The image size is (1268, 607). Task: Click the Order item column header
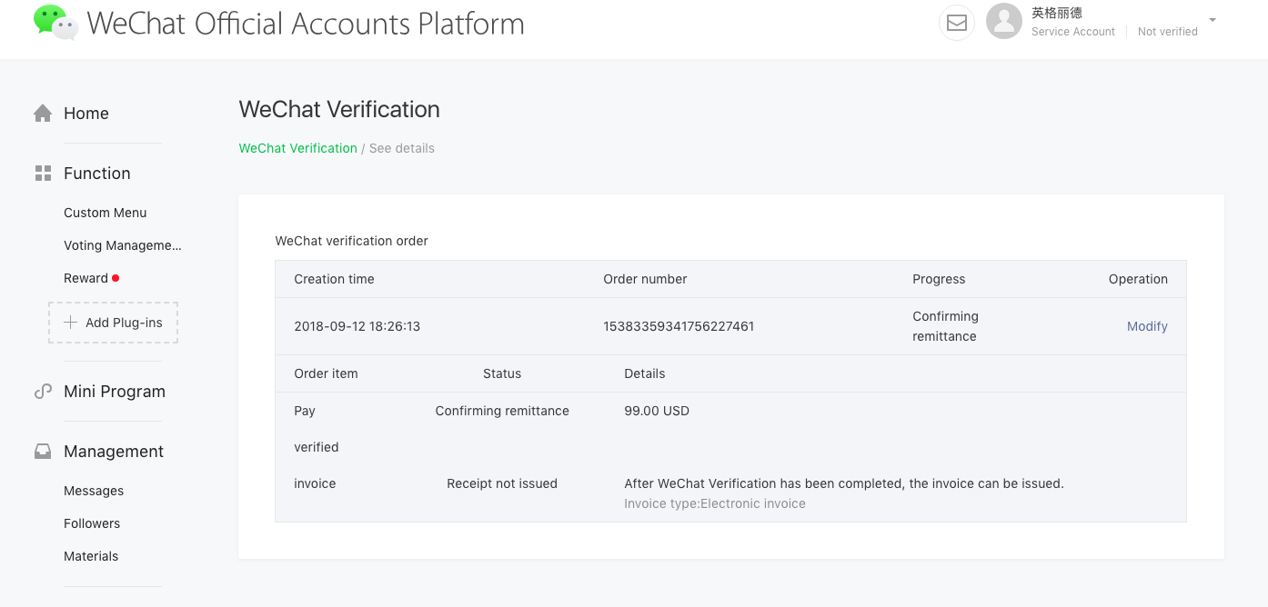coord(326,373)
